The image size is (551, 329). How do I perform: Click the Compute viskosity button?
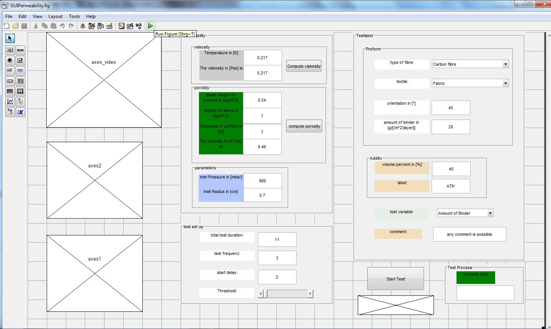tap(304, 66)
